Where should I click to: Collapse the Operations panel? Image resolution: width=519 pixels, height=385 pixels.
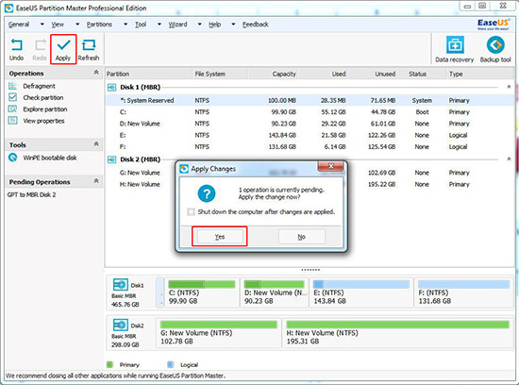[96, 73]
